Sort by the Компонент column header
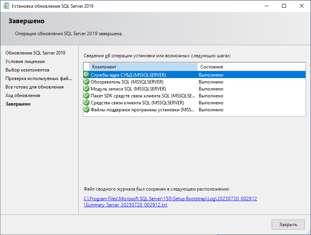This screenshot has height=235, width=311. (143, 67)
